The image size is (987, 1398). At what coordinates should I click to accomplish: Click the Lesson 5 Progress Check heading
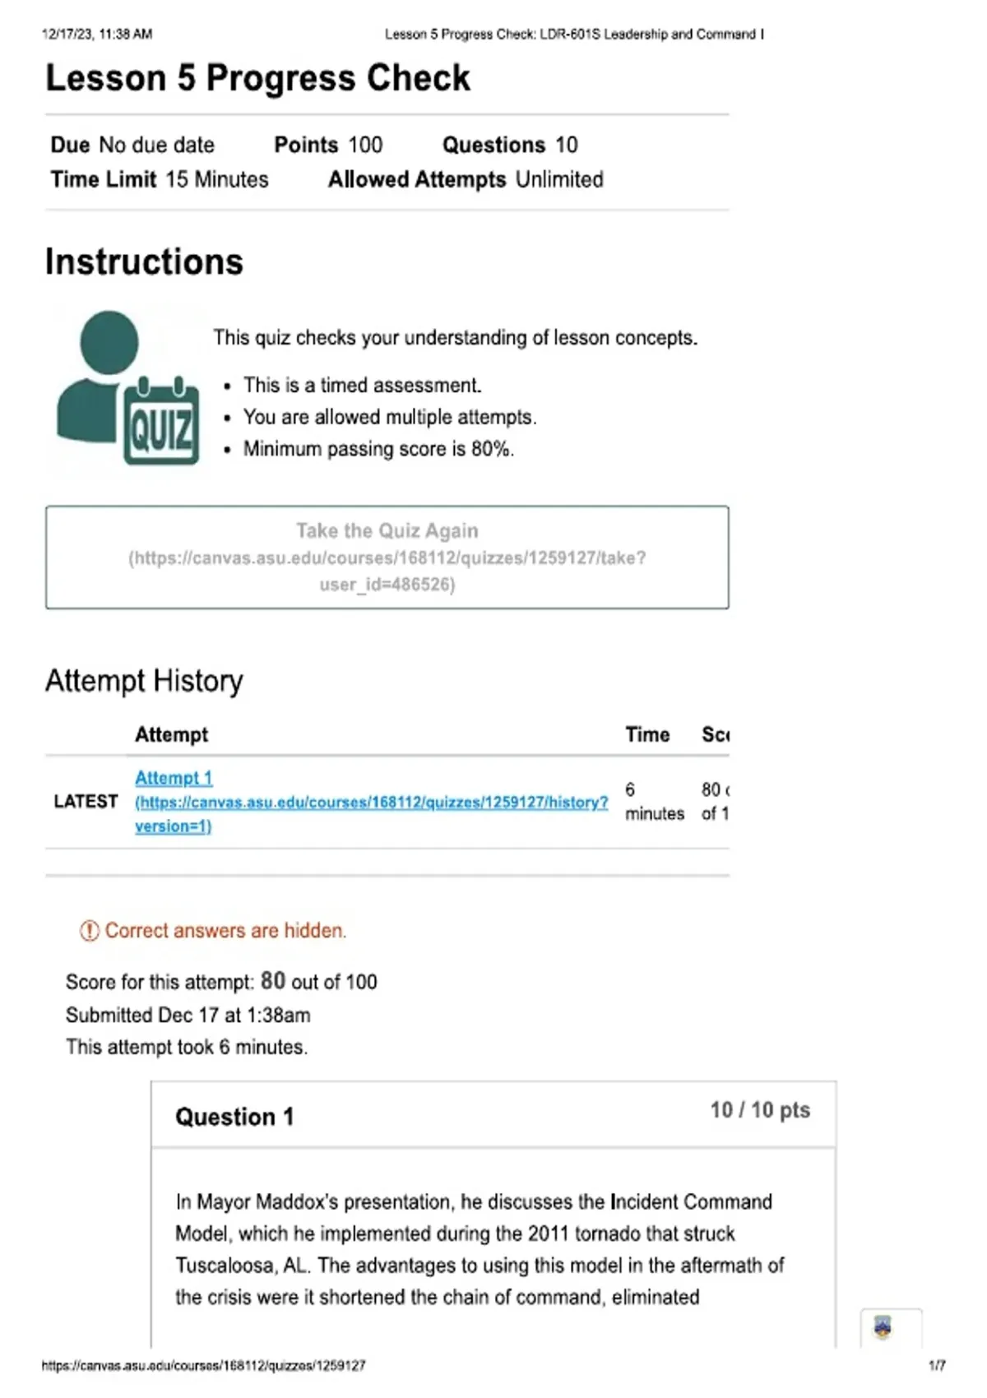(258, 78)
